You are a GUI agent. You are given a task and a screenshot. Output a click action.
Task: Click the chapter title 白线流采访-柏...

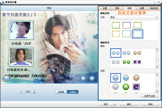pos(19,70)
